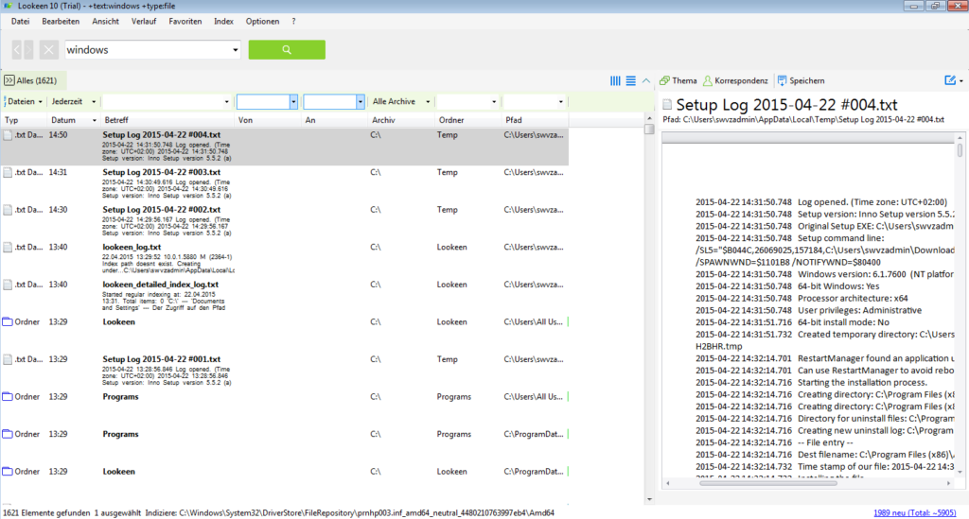
Task: Select the Lookeen row in C:\ProgramDat...
Action: coord(285,484)
